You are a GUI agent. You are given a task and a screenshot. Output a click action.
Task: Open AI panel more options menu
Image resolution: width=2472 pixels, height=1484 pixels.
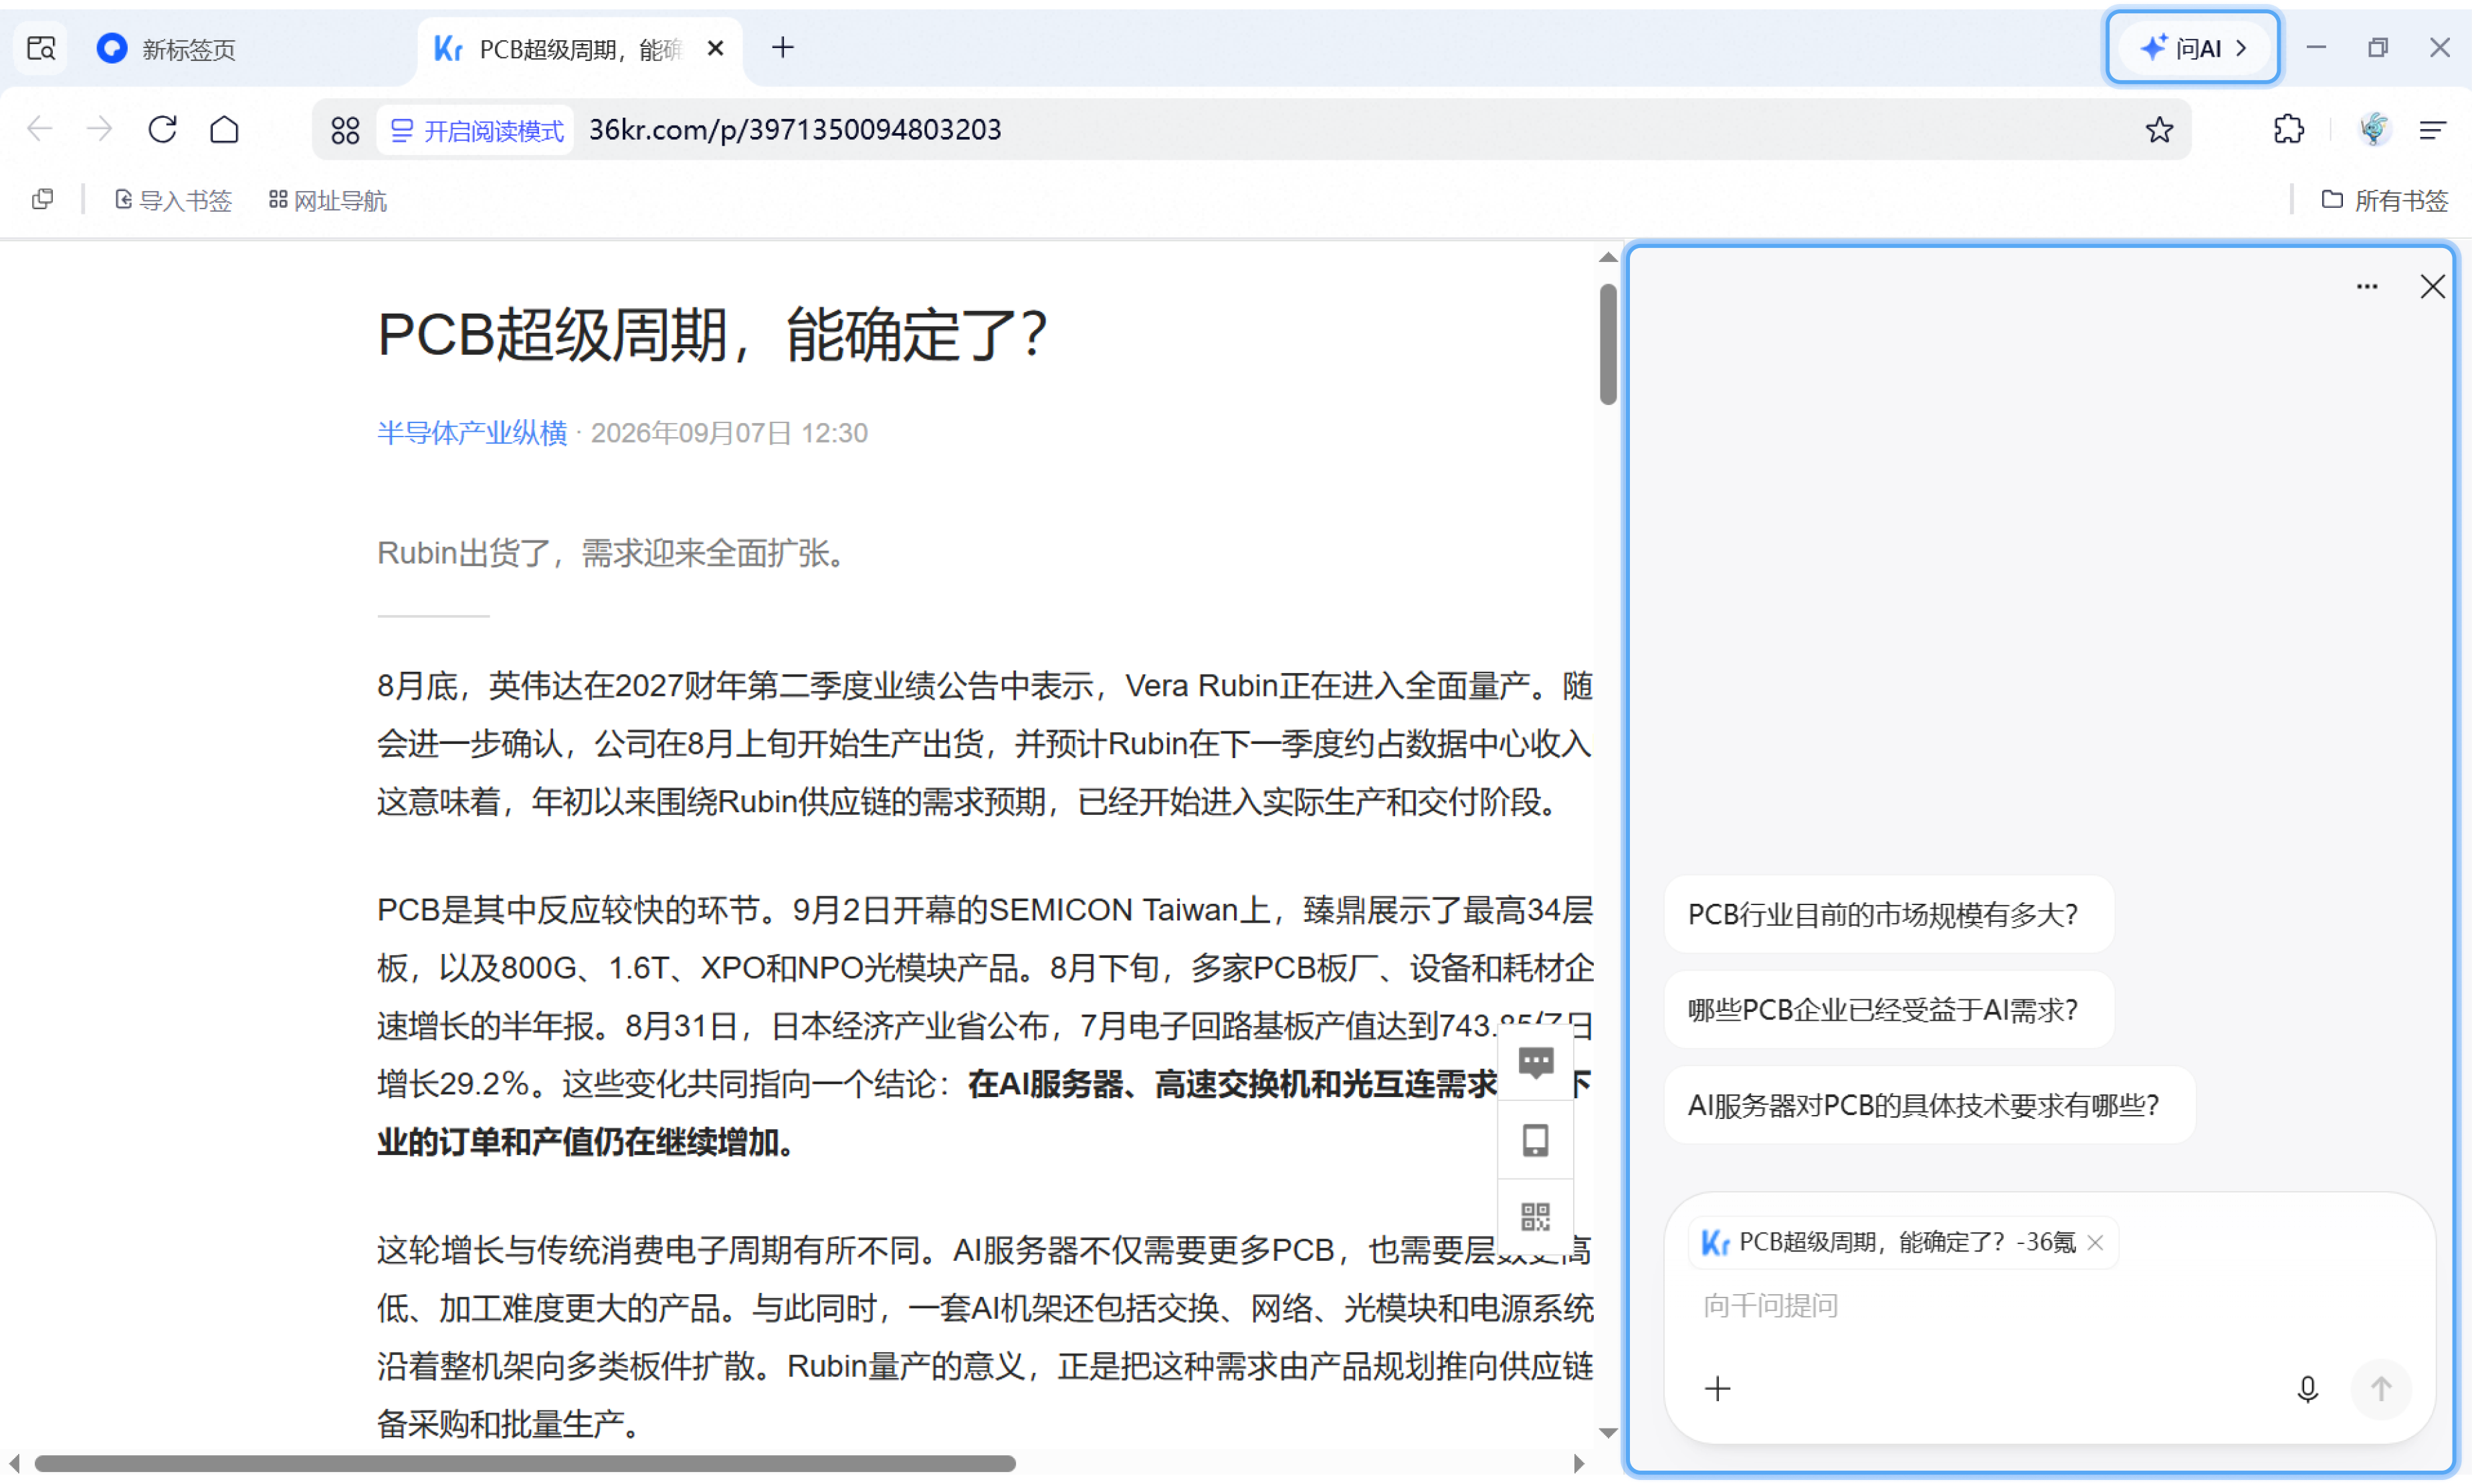2366,287
